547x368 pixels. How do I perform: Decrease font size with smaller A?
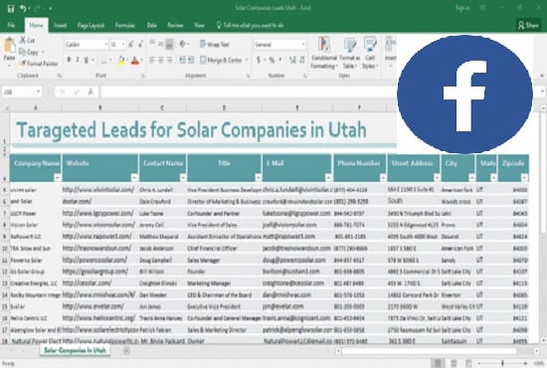[140, 45]
